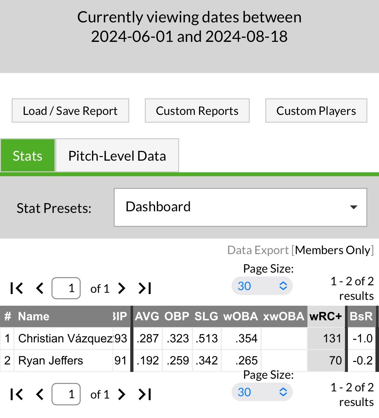Click the top page number input field
Screen dimensions: 379x418
point(66,288)
